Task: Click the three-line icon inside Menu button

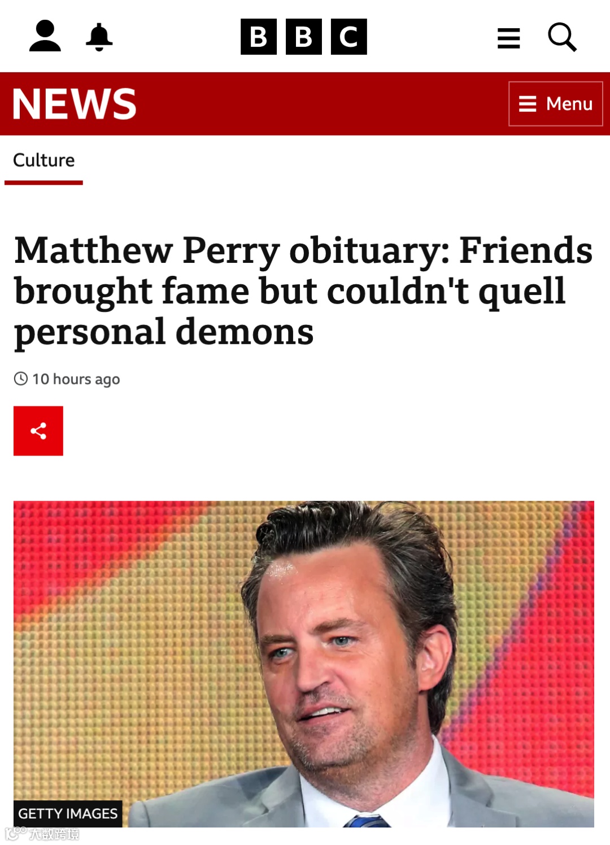Action: [528, 104]
